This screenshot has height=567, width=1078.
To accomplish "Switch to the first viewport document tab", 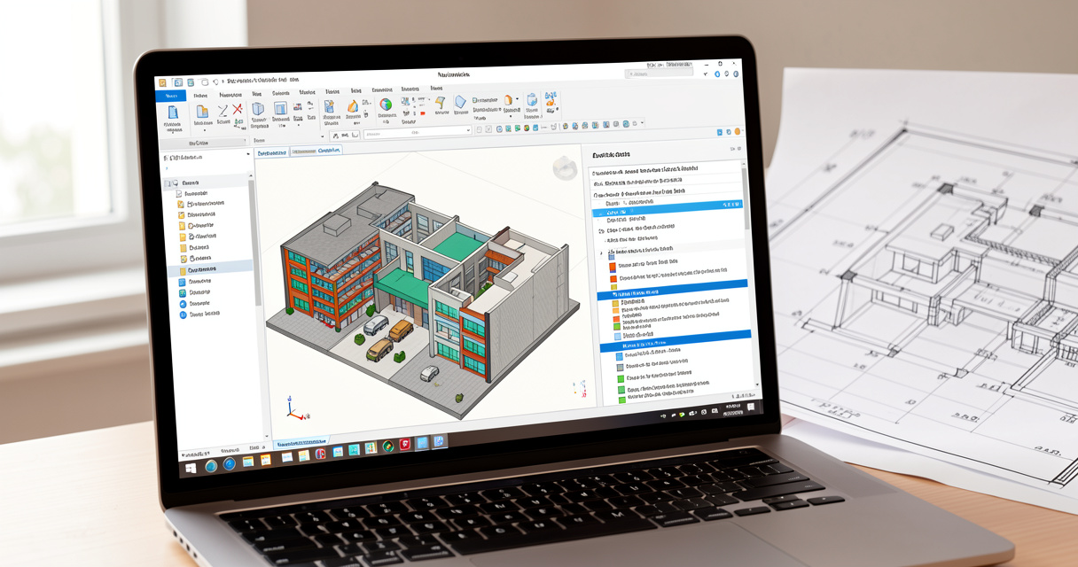I will [x=271, y=152].
